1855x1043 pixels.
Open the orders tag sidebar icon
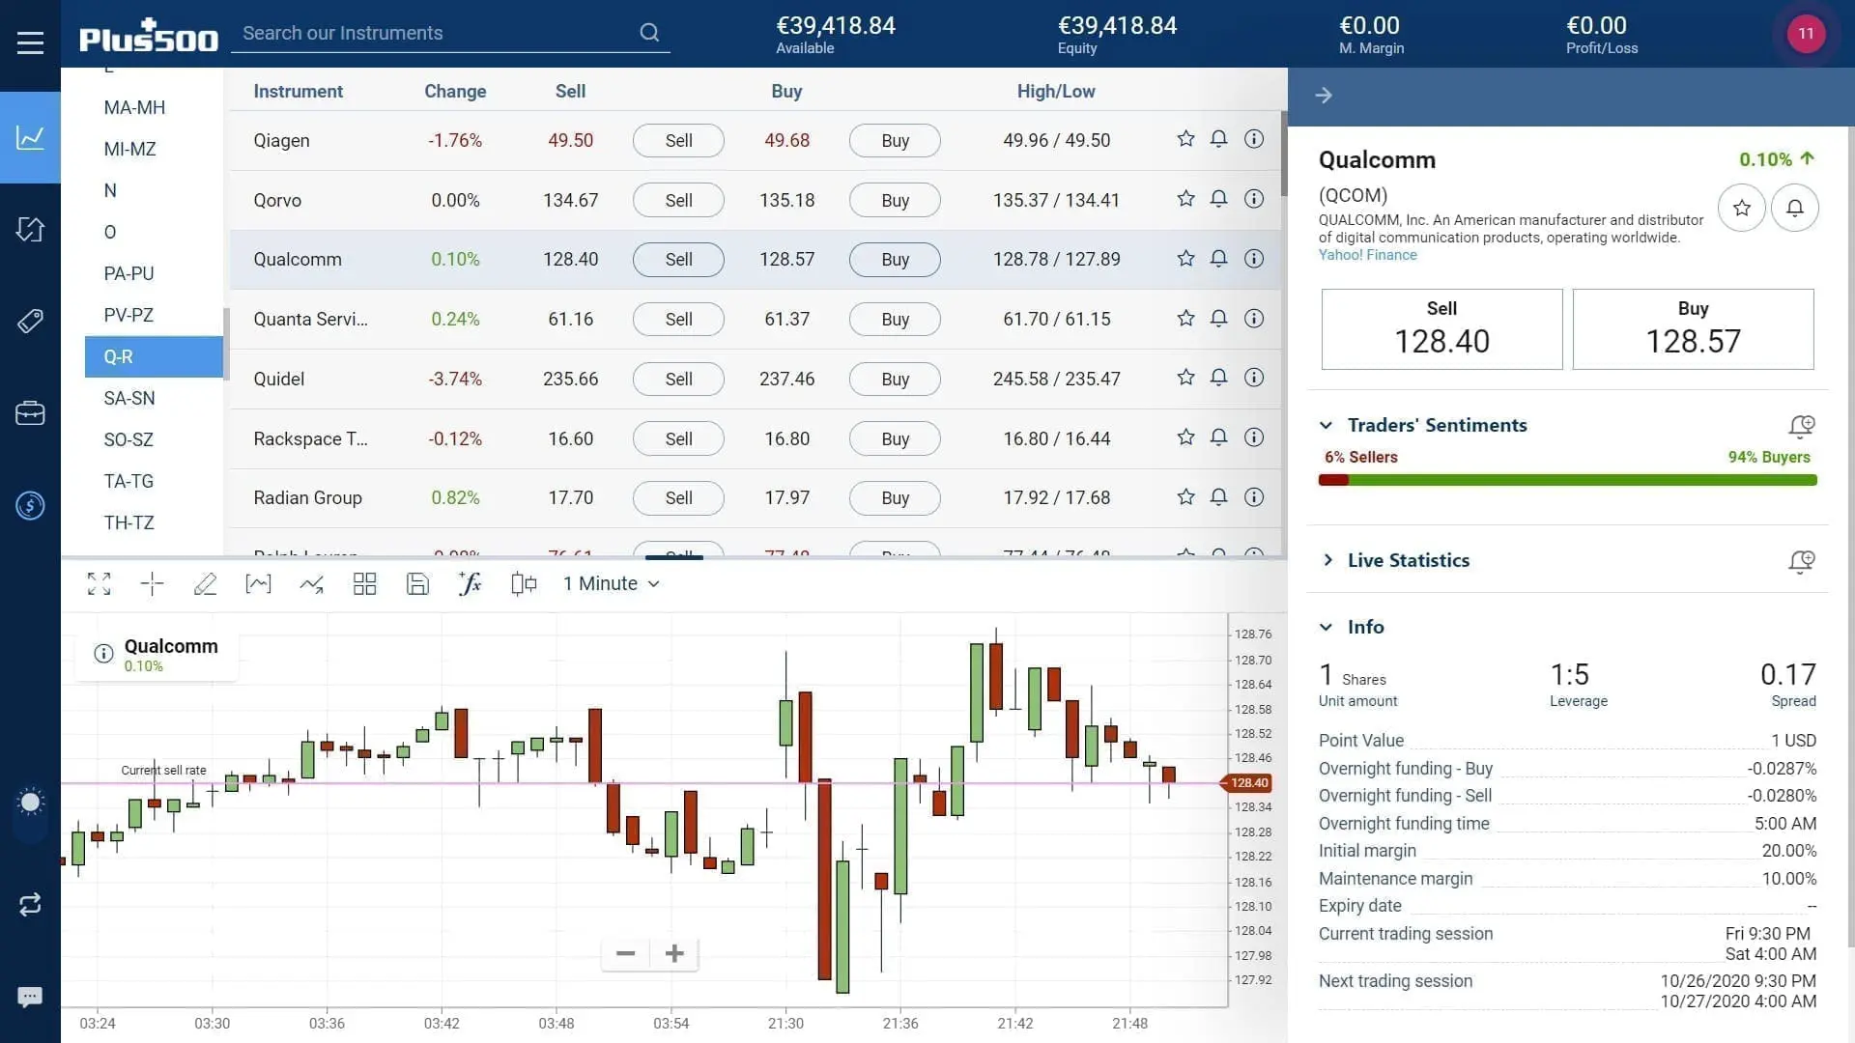(30, 321)
